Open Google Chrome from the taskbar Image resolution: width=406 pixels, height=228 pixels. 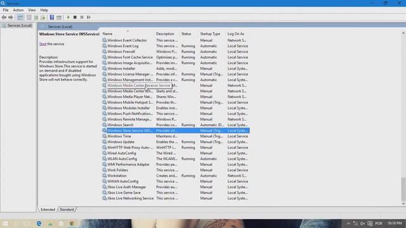(x=72, y=224)
